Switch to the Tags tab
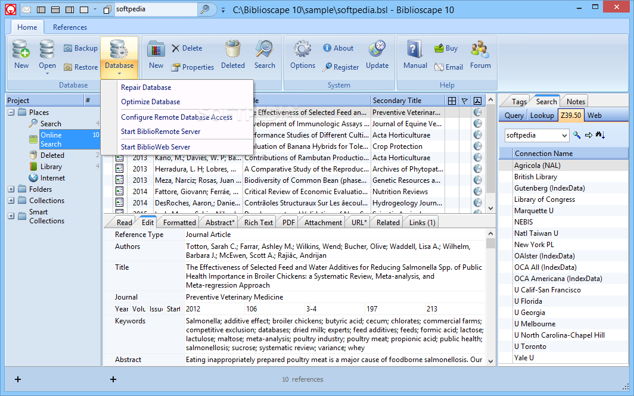Viewport: 634px width, 396px height. pos(519,101)
